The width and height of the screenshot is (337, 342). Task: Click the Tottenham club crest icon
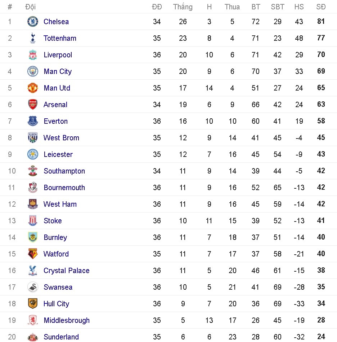(33, 38)
